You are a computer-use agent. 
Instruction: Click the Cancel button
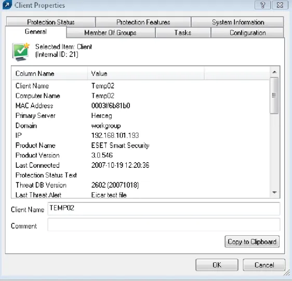(x=264, y=265)
